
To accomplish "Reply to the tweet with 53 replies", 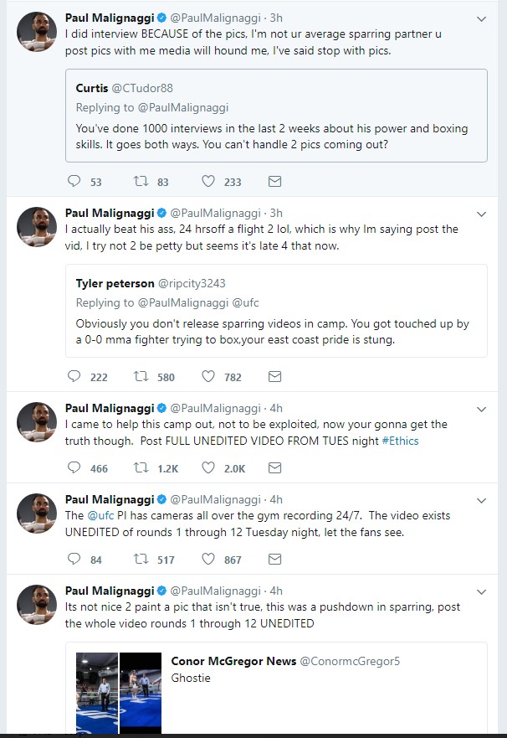I will (x=74, y=181).
